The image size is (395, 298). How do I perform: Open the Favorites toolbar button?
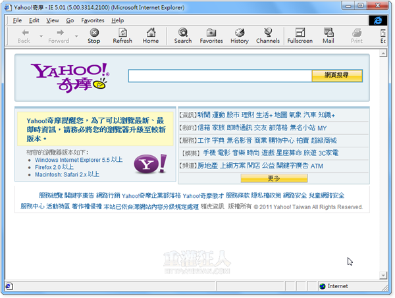[211, 36]
